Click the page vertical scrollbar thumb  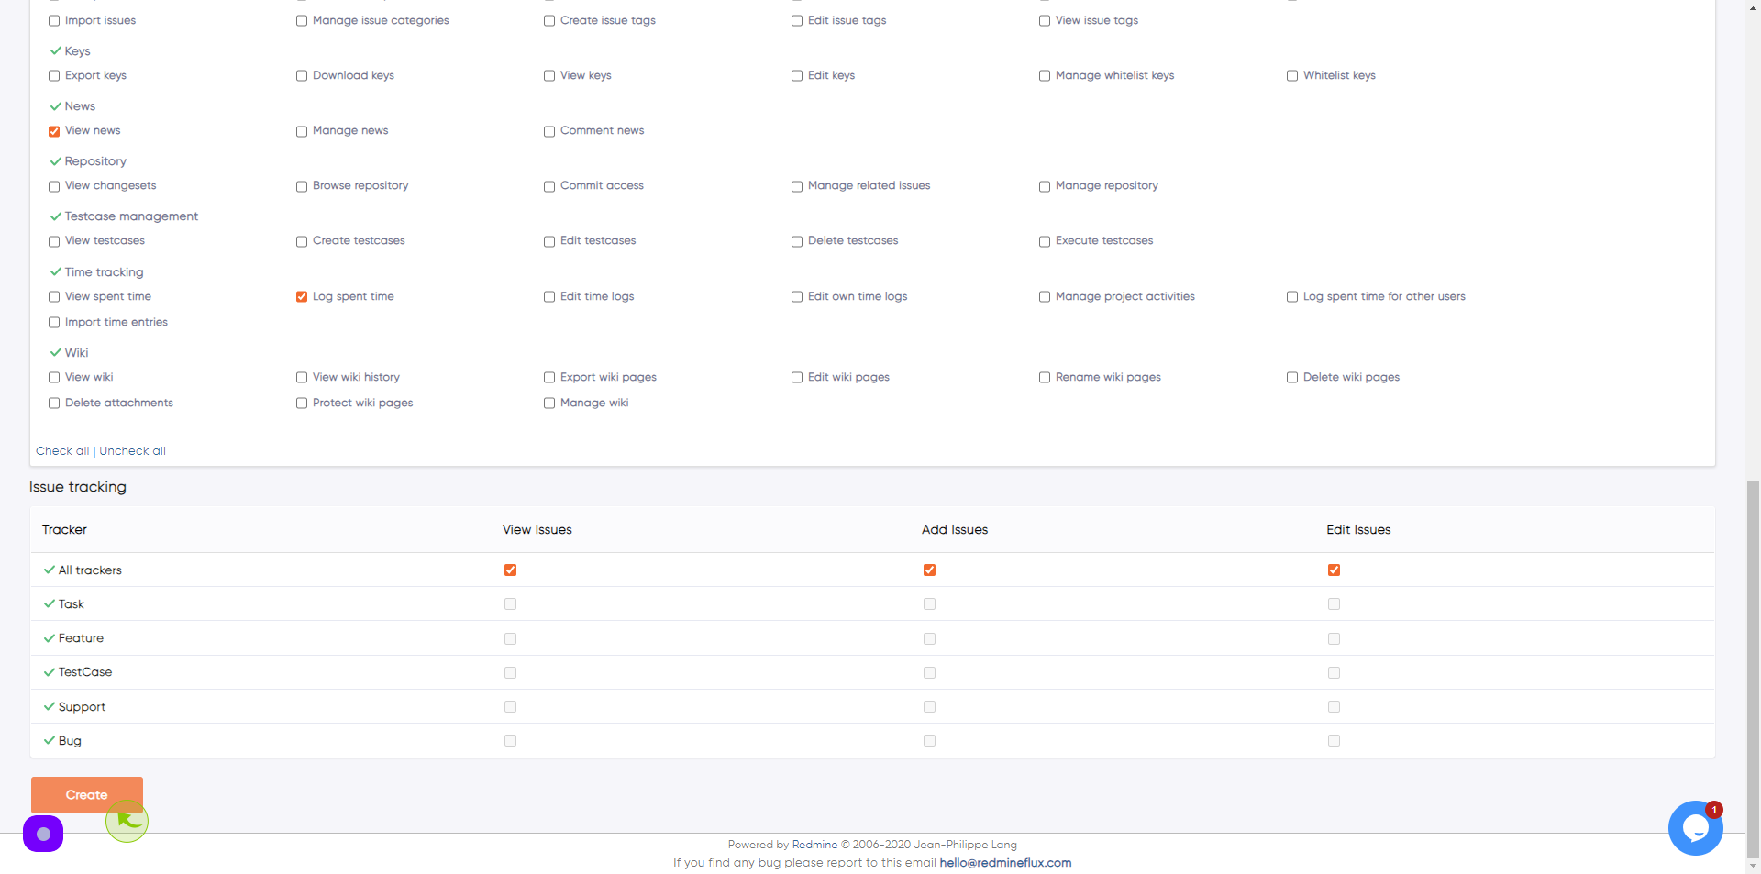click(1753, 669)
